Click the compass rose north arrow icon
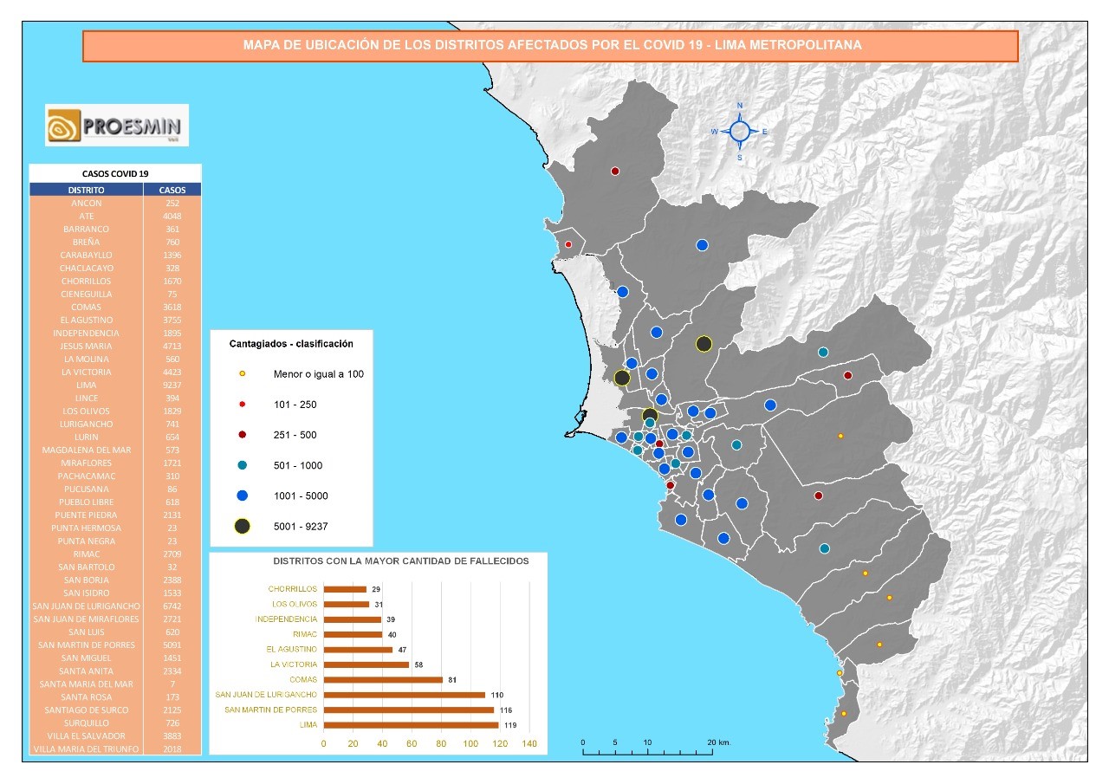 point(739,132)
